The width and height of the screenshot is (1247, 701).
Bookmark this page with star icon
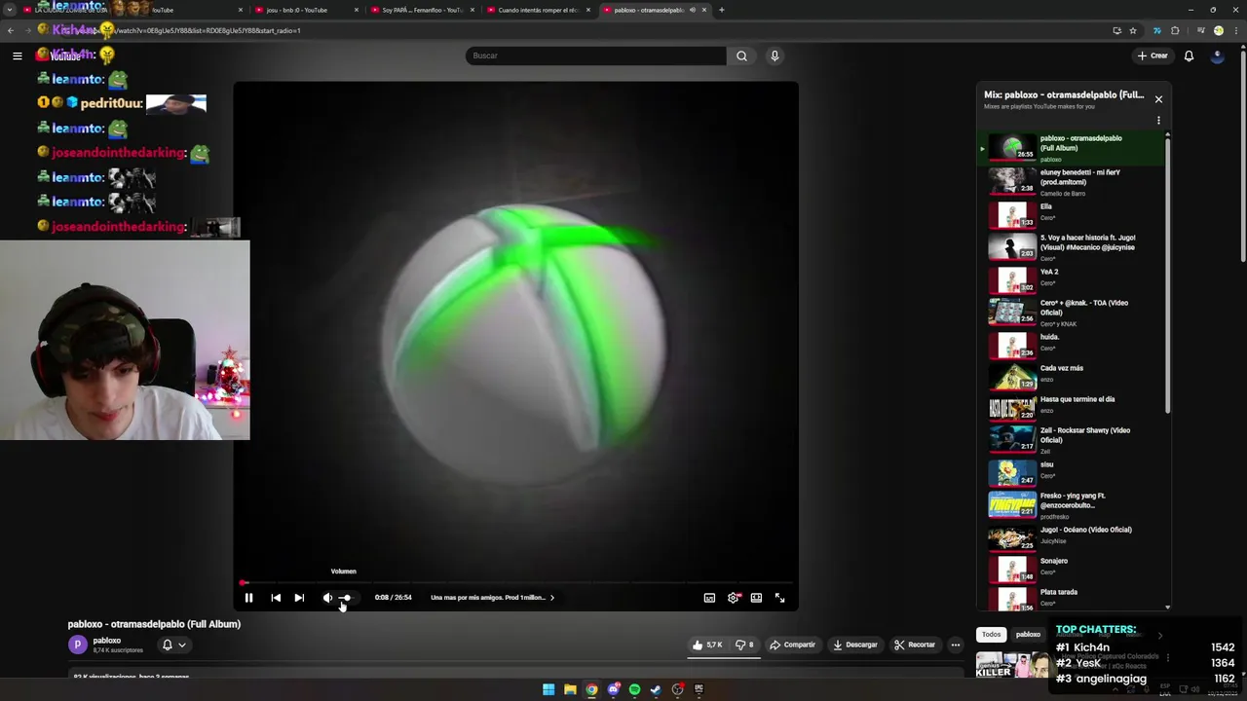pos(1133,30)
